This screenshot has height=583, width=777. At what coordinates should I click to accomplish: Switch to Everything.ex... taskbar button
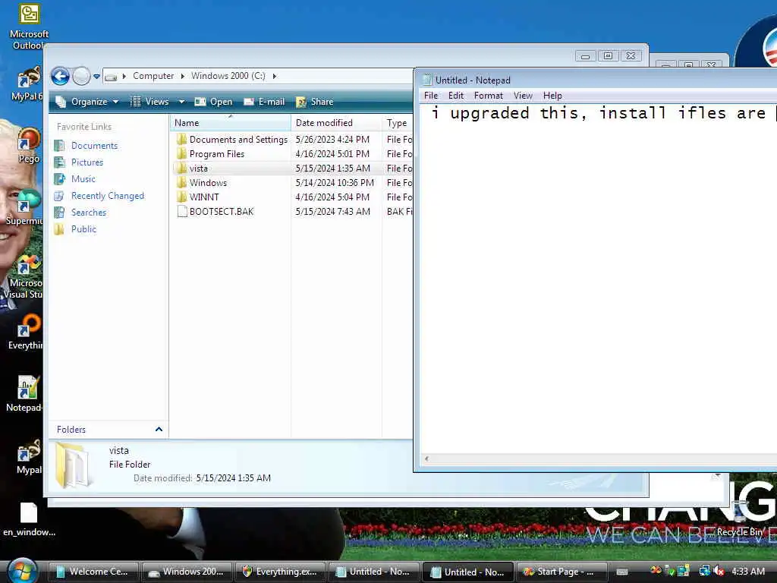point(280,572)
